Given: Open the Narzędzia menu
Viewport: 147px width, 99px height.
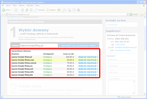Looking at the screenshot, I should point(30,5).
